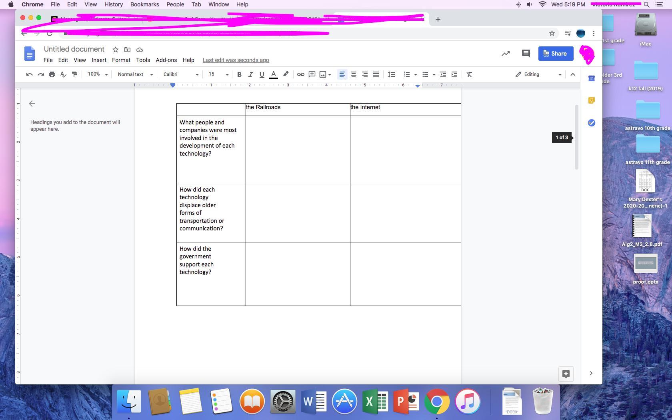Choose highlight color pen
Screen dimensions: 672x420
coord(286,74)
